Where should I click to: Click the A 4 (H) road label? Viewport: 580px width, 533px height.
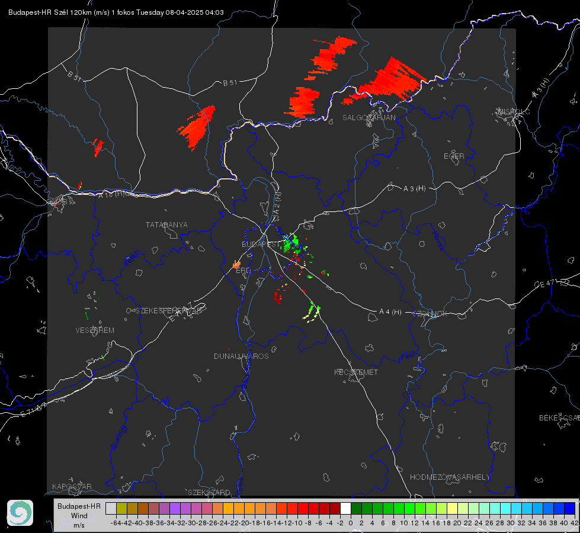(x=390, y=312)
